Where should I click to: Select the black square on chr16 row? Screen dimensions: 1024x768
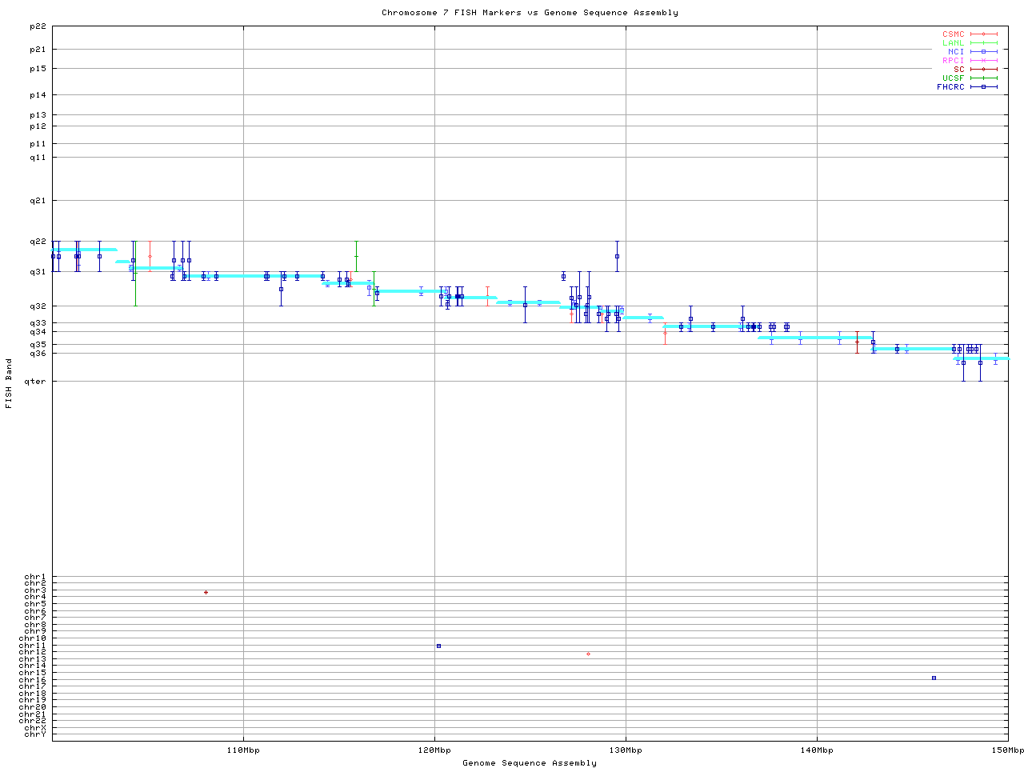pos(934,678)
